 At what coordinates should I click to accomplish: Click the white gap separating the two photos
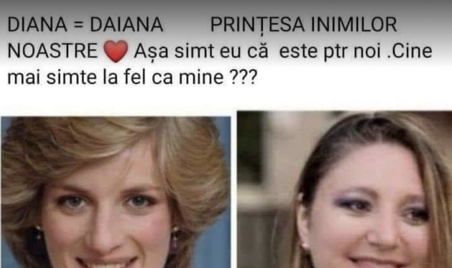coord(234,189)
